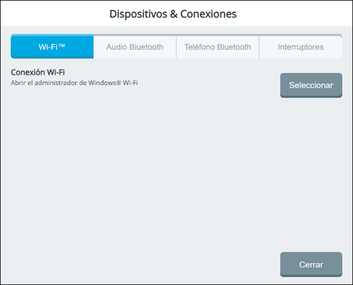
Task: Click the Dispositivos & Conexiones title
Action: [173, 14]
